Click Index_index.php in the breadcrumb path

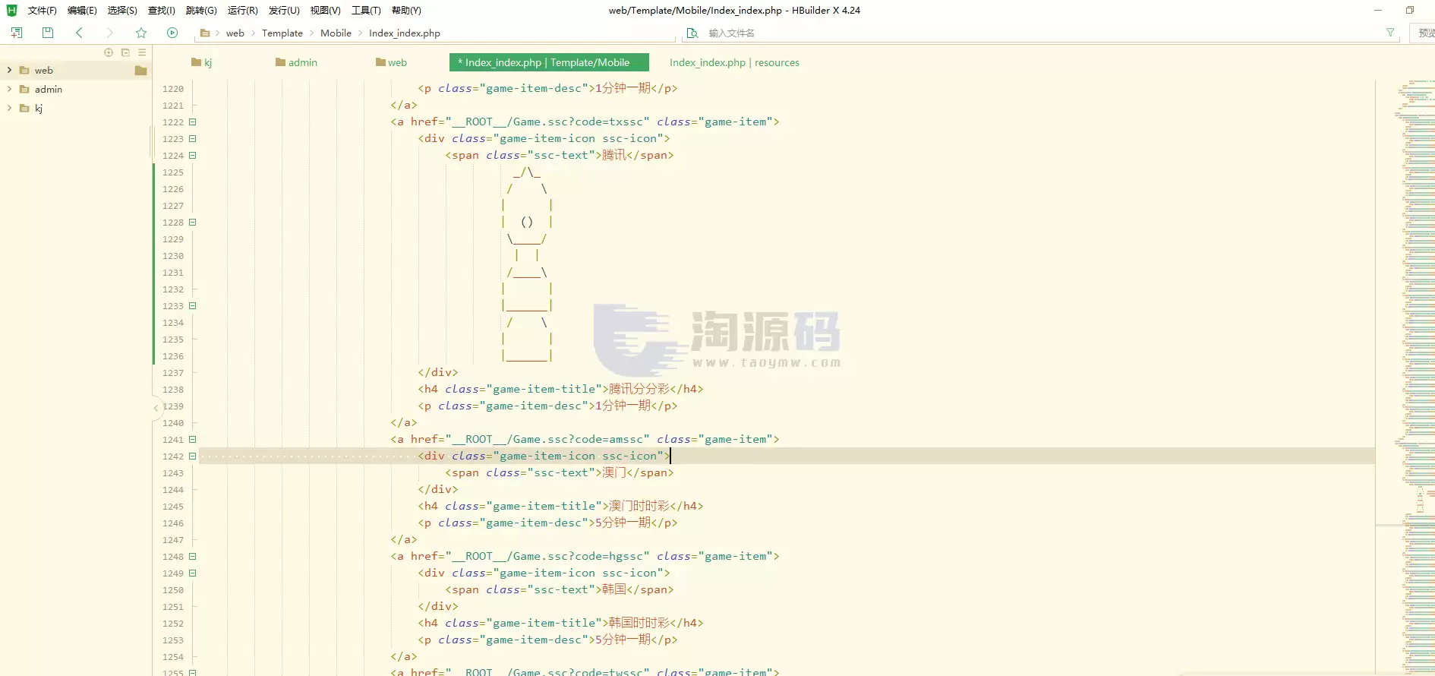point(405,33)
